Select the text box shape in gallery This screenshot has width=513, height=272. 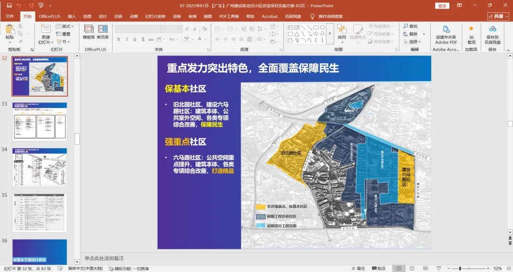[x=290, y=27]
